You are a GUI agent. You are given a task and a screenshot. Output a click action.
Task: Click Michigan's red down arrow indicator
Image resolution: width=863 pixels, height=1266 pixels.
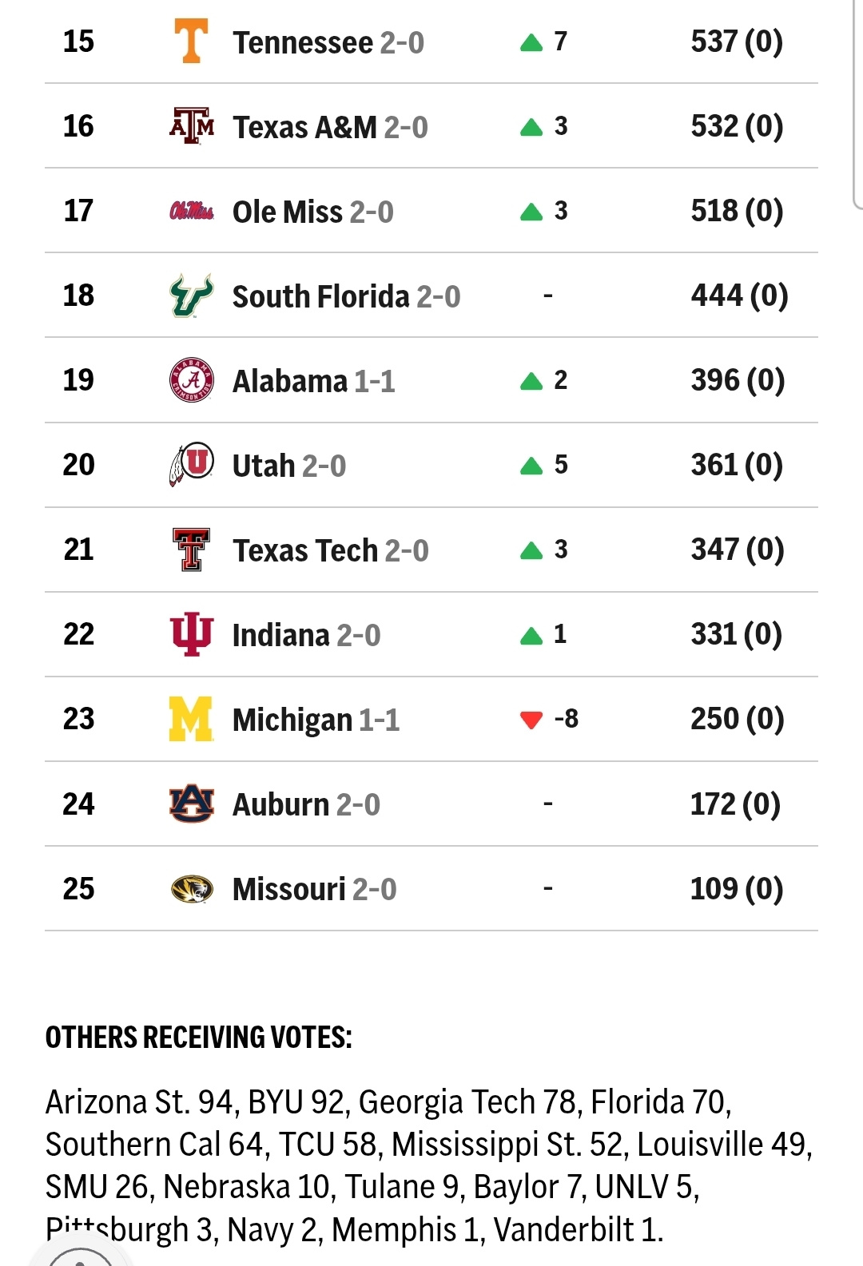pos(531,720)
